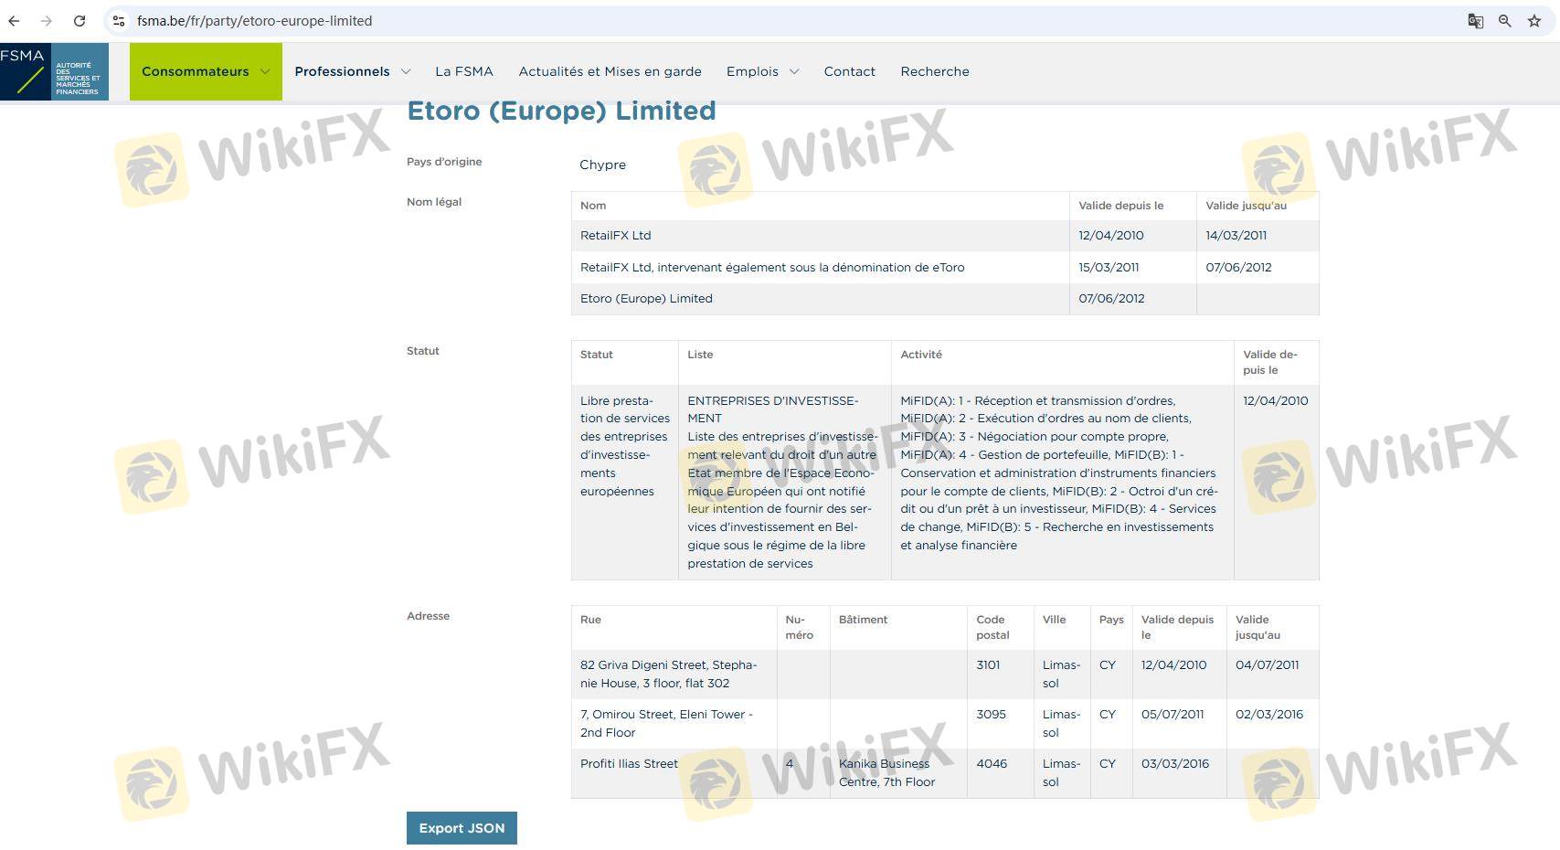Click the 14/03/2011 valid-until date
1560x850 pixels.
[x=1236, y=236]
